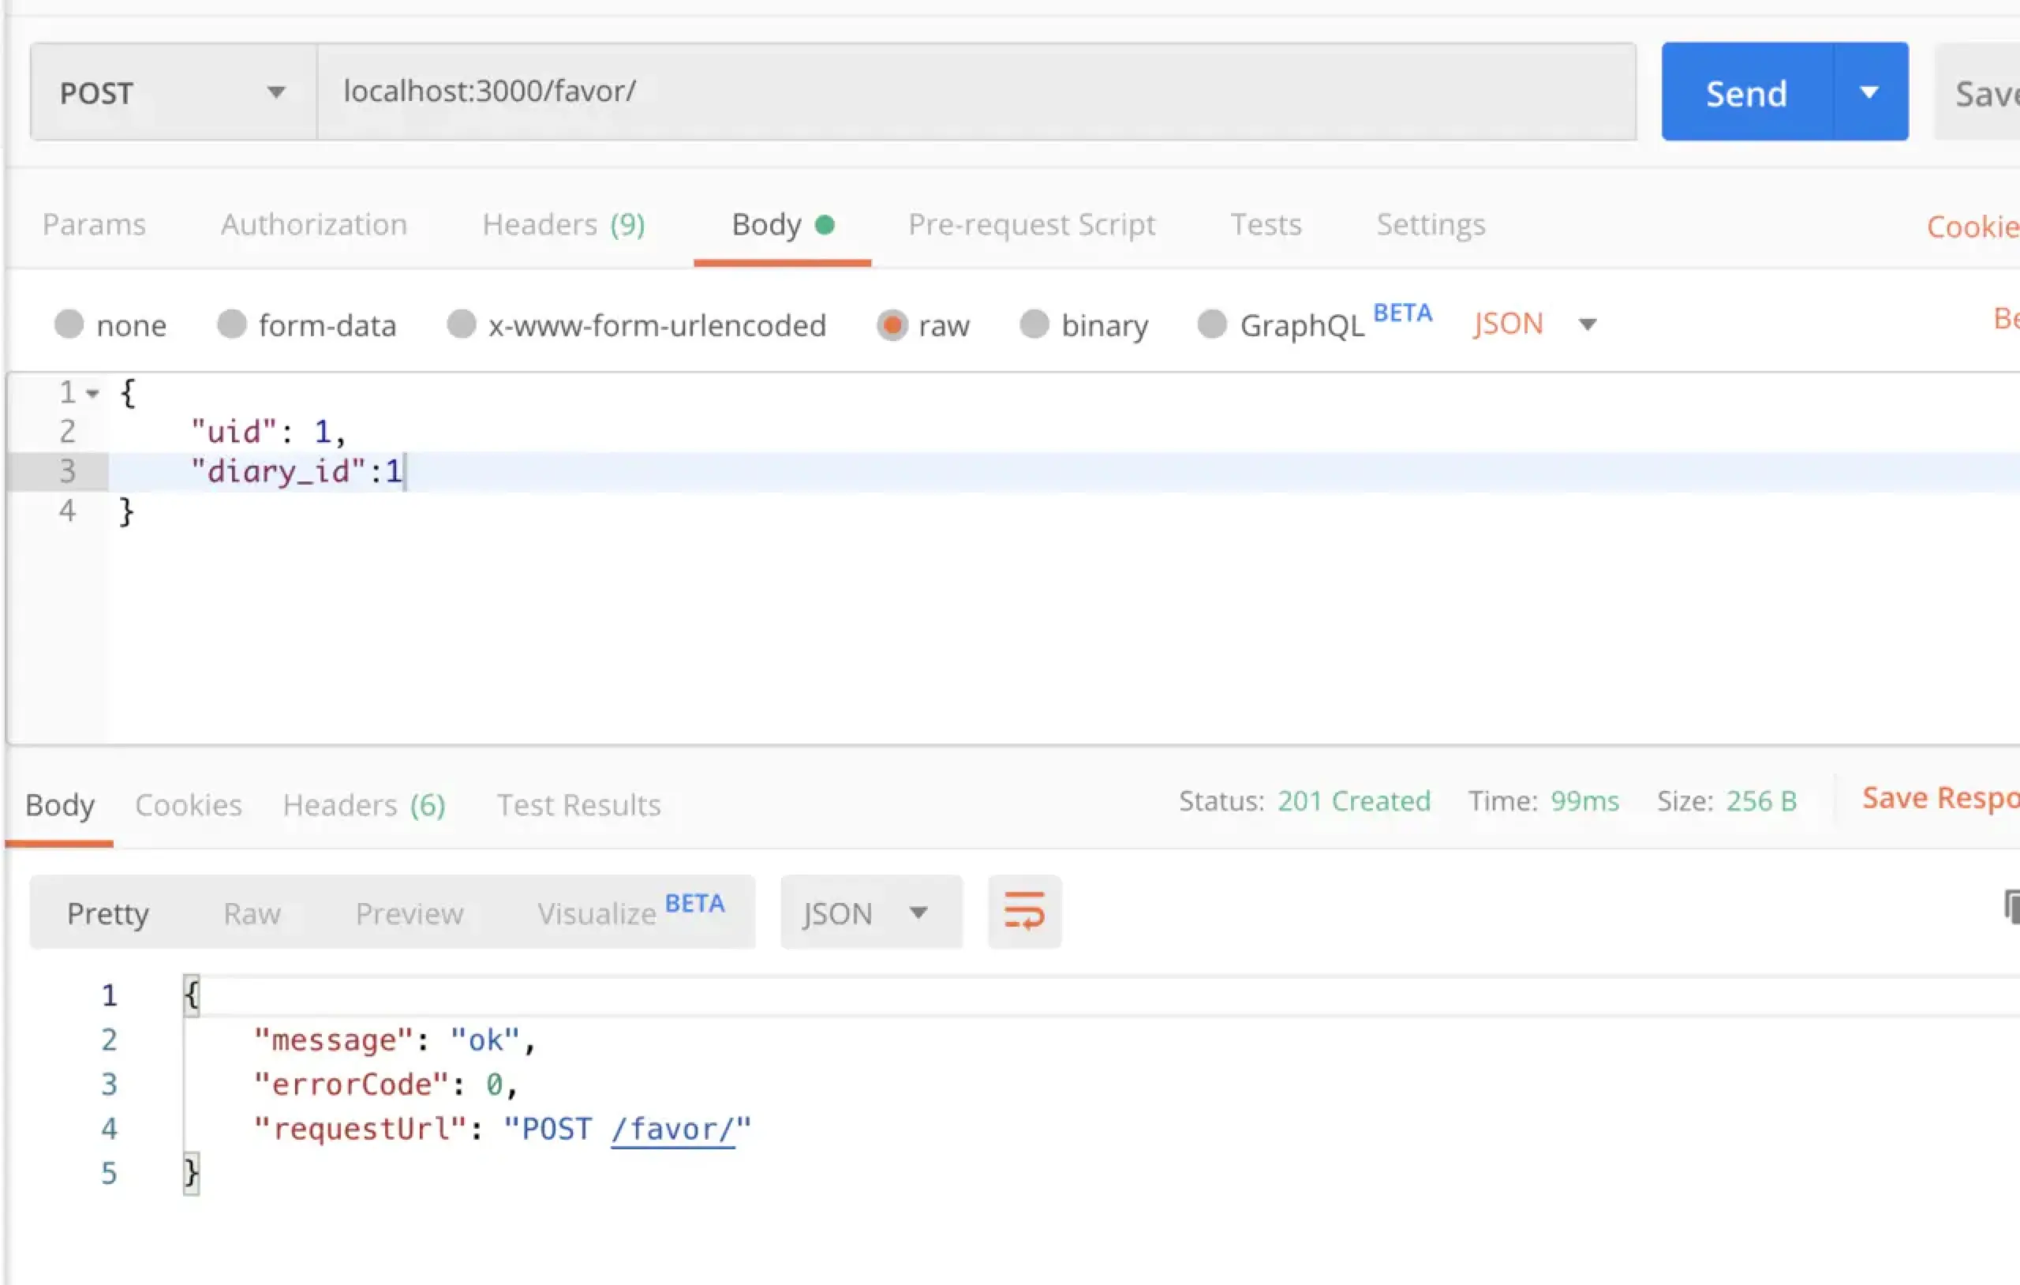The width and height of the screenshot is (2020, 1285).
Task: Click the wrap lines icon in response
Action: (1023, 912)
